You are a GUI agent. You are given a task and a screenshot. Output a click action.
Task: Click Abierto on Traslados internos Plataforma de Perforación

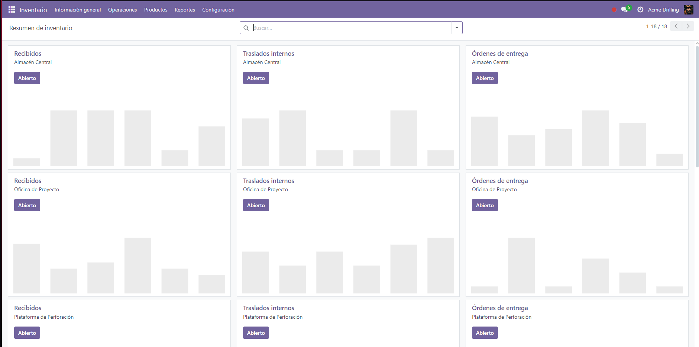256,333
